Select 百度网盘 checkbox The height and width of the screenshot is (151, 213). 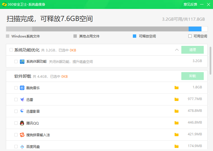[x=16, y=147]
